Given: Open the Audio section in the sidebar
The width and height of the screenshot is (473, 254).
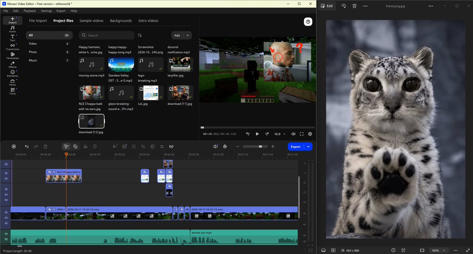Looking at the screenshot, I should (x=13, y=29).
